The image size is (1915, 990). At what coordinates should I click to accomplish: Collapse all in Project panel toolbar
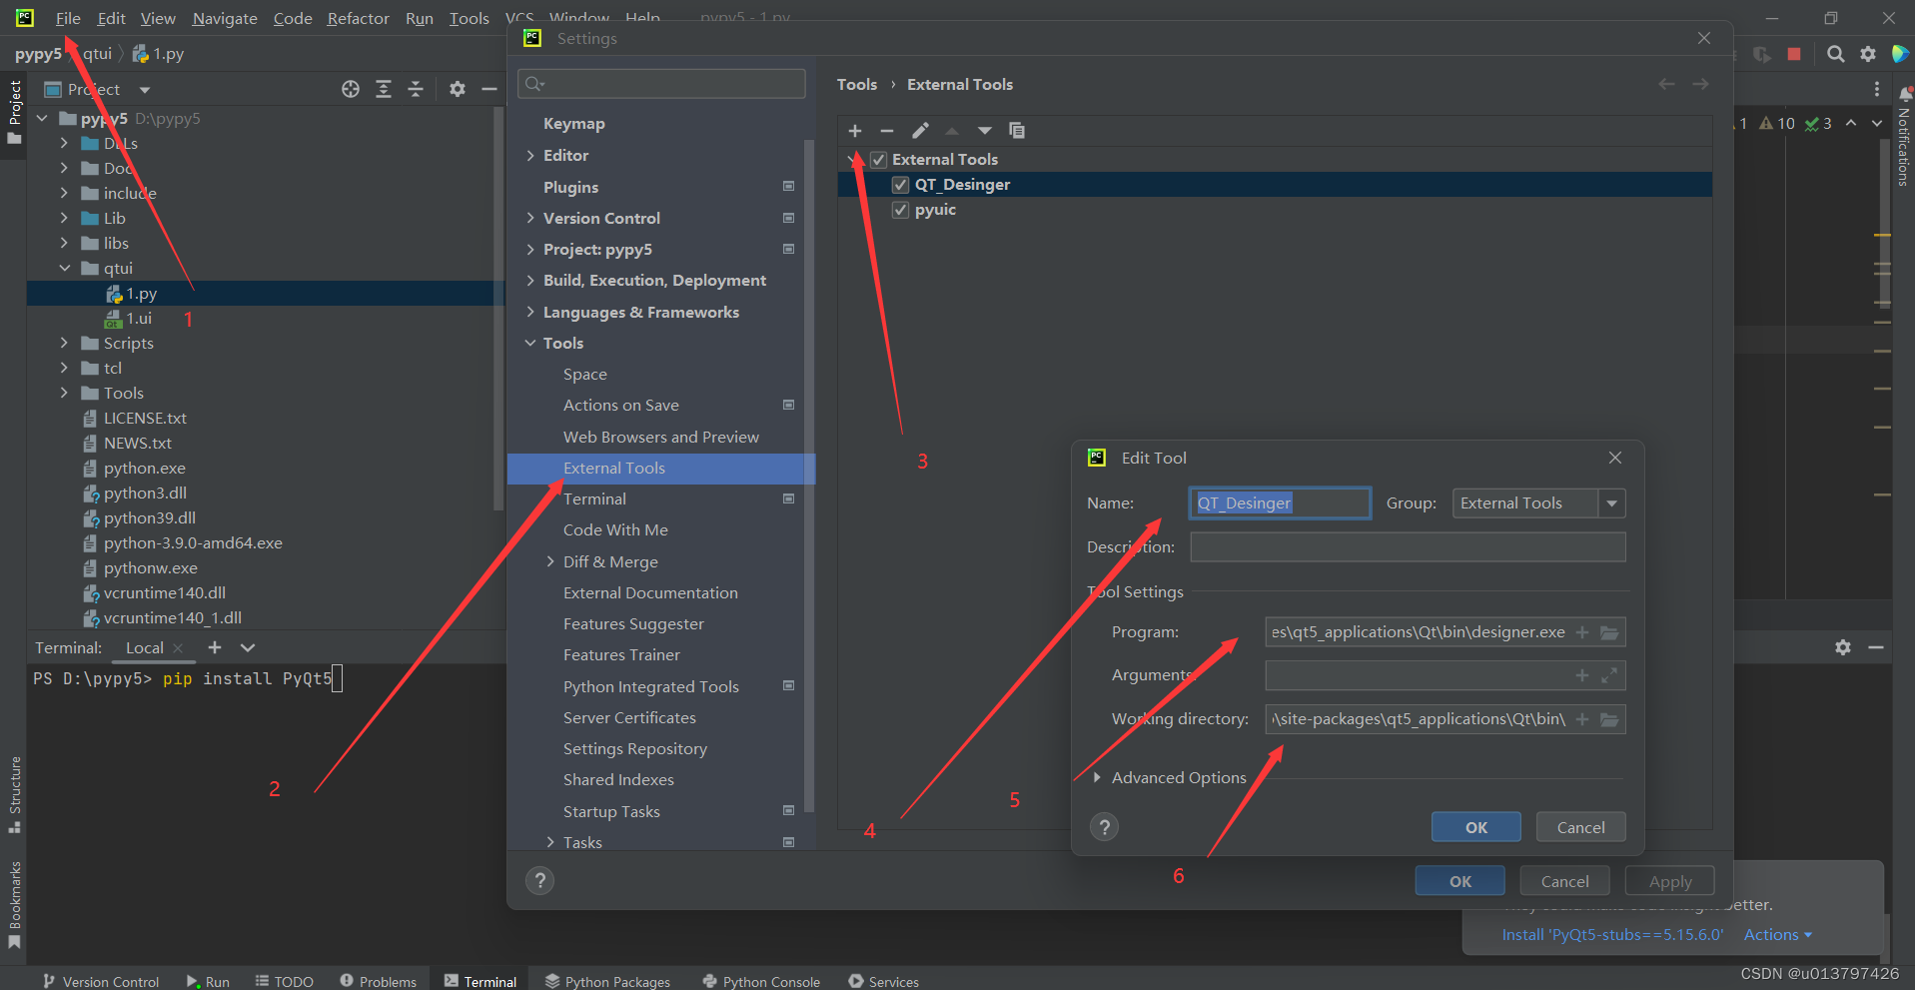coord(416,89)
